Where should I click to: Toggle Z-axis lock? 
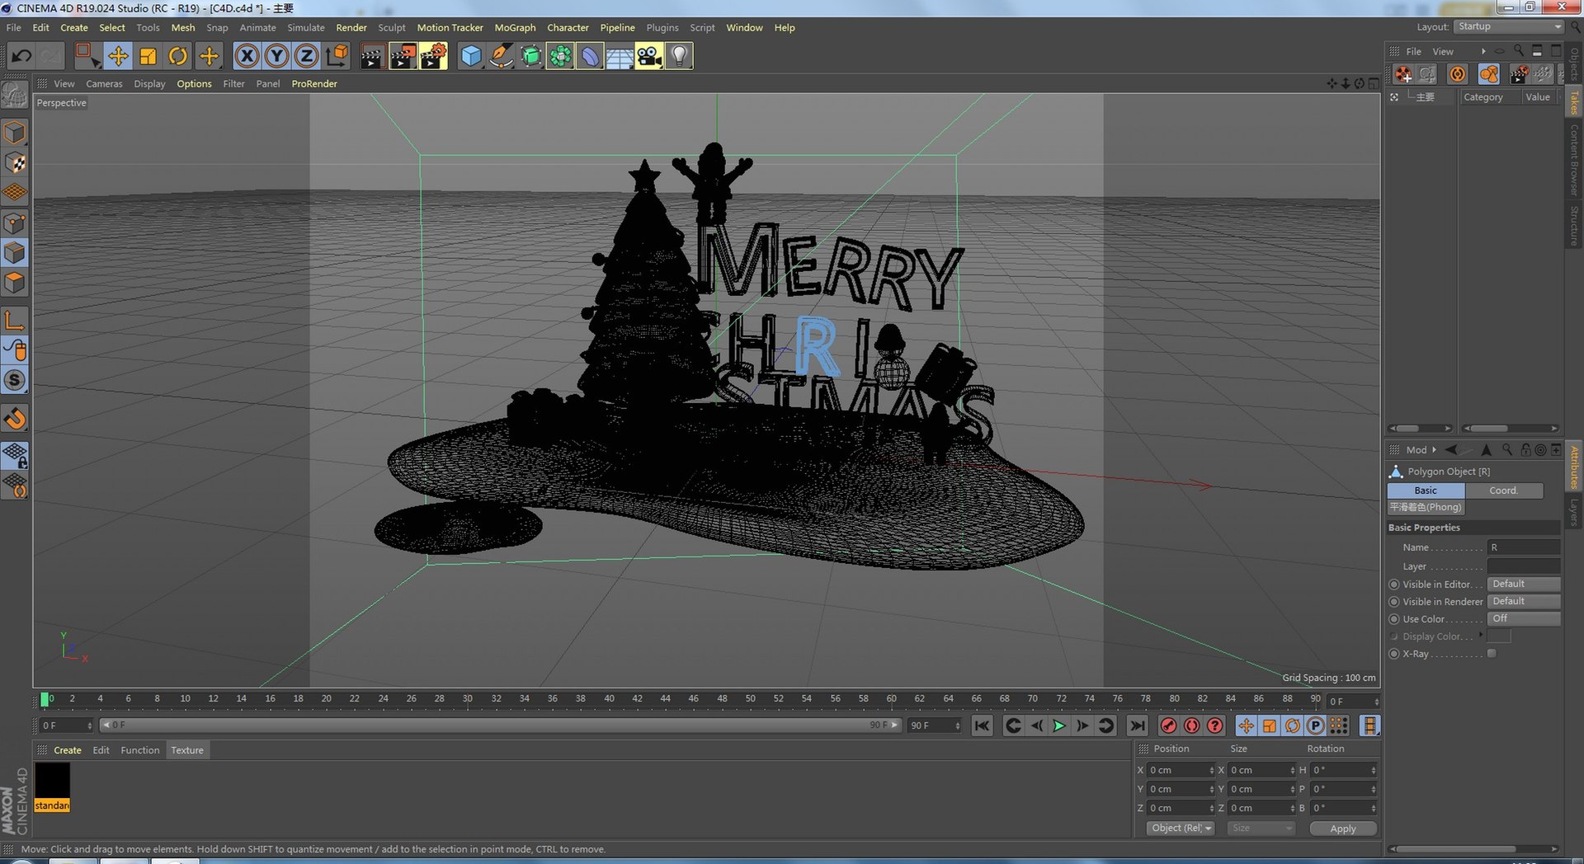click(307, 56)
